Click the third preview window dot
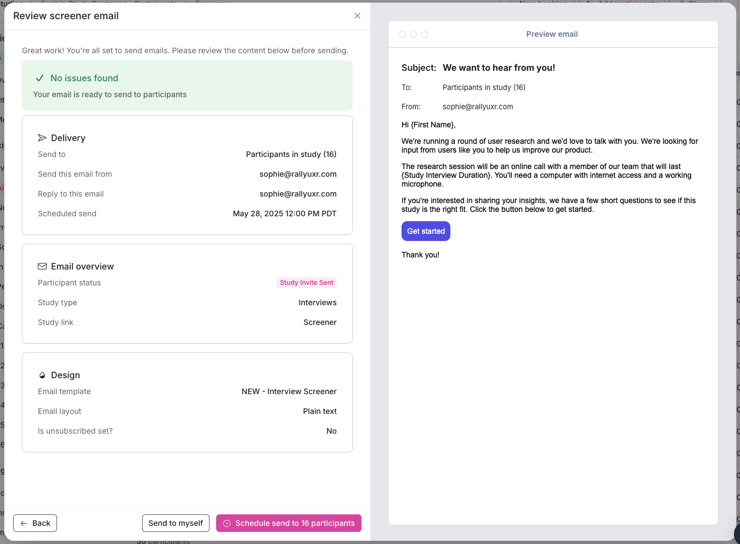Viewport: 740px width, 544px height. click(425, 35)
